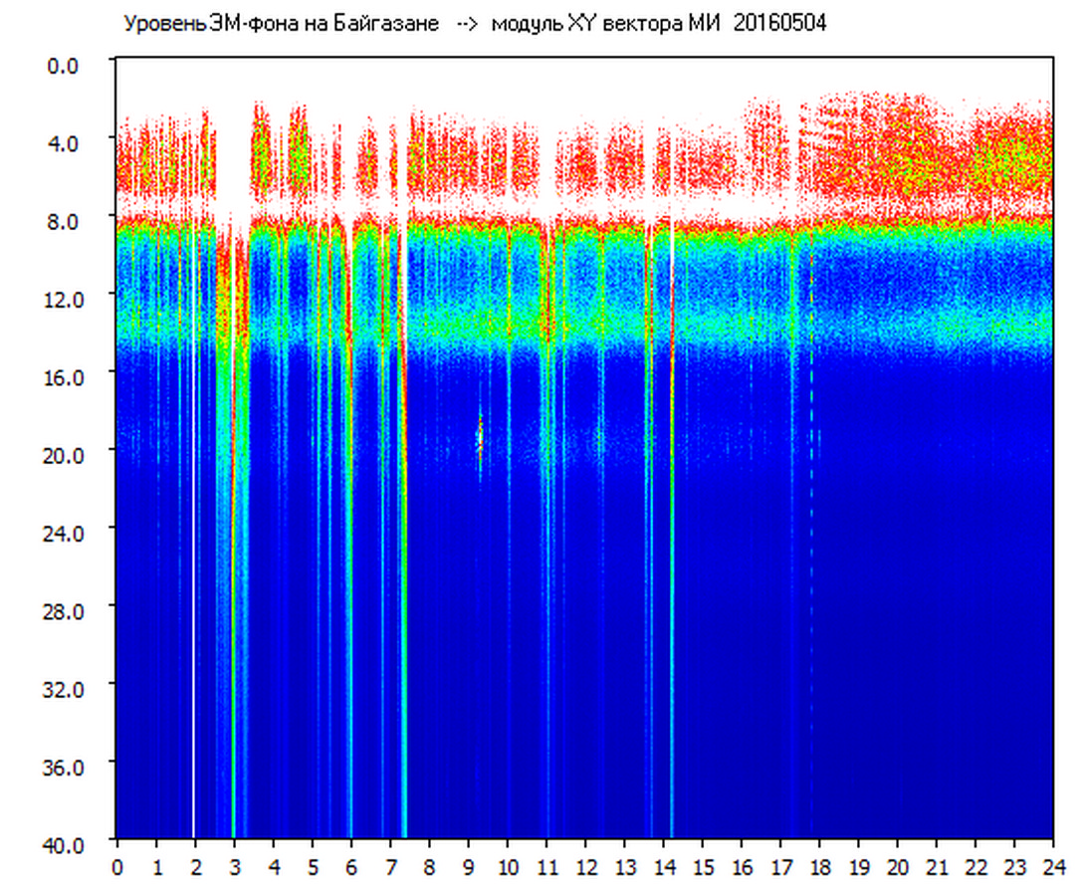Screen dimensions: 1091x896
Task: Select hour 21 on the horizontal axis
Action: pyautogui.click(x=937, y=866)
